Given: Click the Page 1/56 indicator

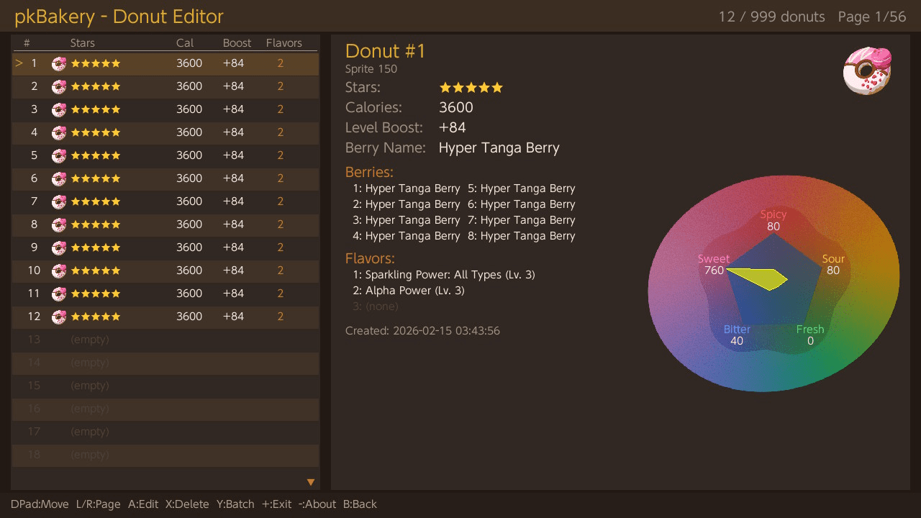Looking at the screenshot, I should (872, 17).
